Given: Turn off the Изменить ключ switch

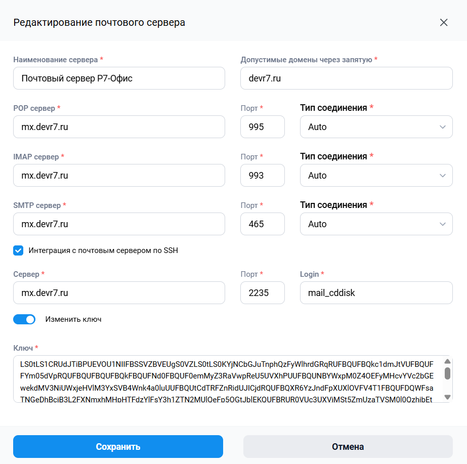Looking at the screenshot, I should point(24,319).
